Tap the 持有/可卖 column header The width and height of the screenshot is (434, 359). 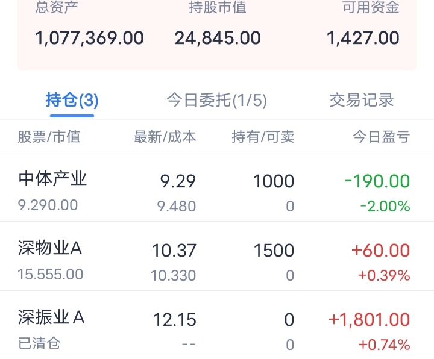click(x=263, y=137)
